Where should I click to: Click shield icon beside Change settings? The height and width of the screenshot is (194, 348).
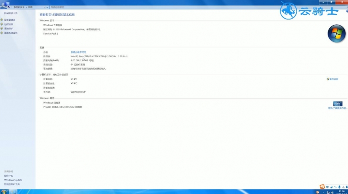[328, 79]
